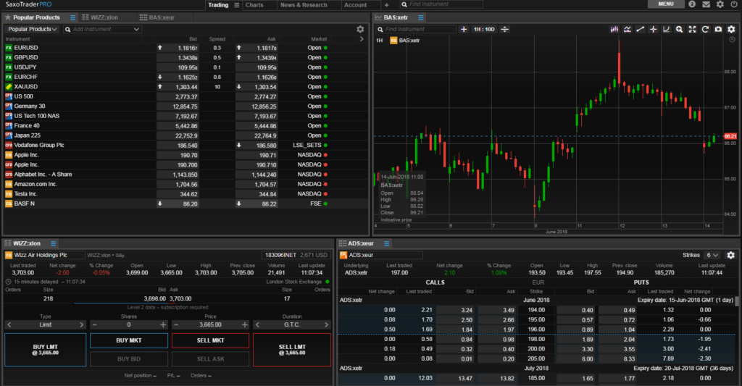Expand chart to fullscreen
Screen dimensions: 742x386
pyautogui.click(x=692, y=30)
